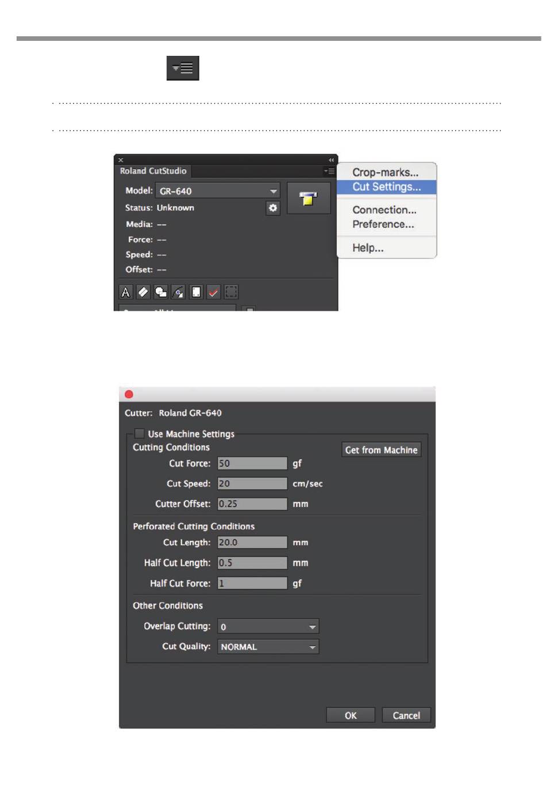Choose Cut Settings... from the menu
The width and height of the screenshot is (546, 792).
[x=386, y=186]
